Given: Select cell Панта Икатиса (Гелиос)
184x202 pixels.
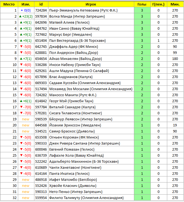Looking at the screenshot, I should coord(91,174).
